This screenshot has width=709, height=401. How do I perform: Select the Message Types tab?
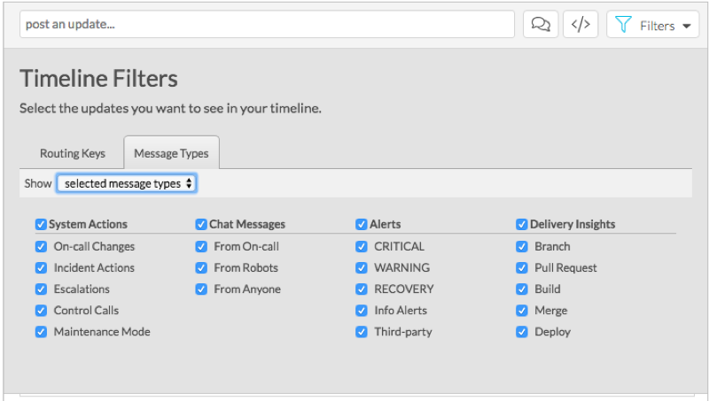coord(171,153)
